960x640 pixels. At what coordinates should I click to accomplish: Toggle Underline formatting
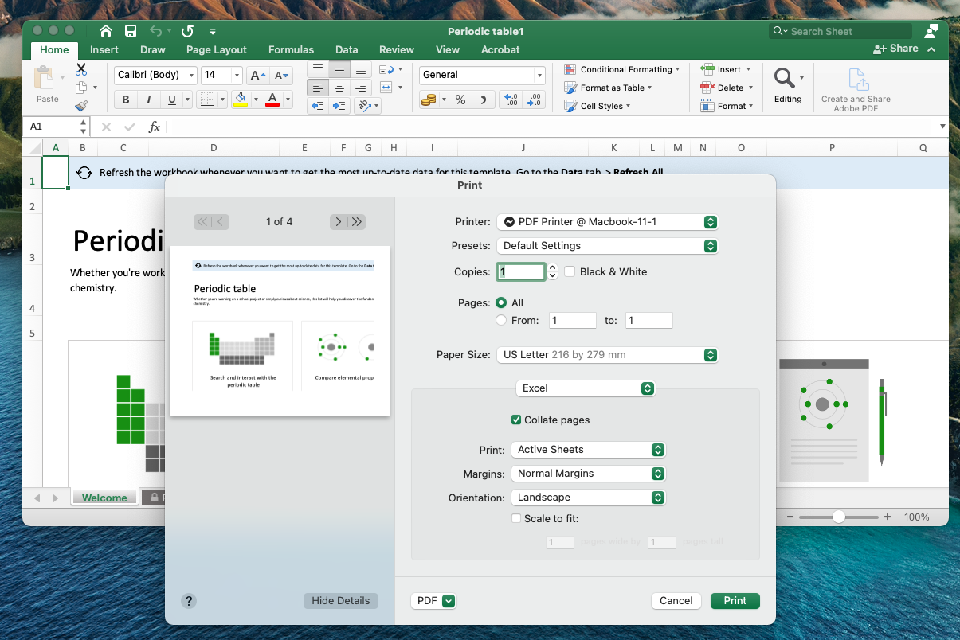tap(171, 100)
